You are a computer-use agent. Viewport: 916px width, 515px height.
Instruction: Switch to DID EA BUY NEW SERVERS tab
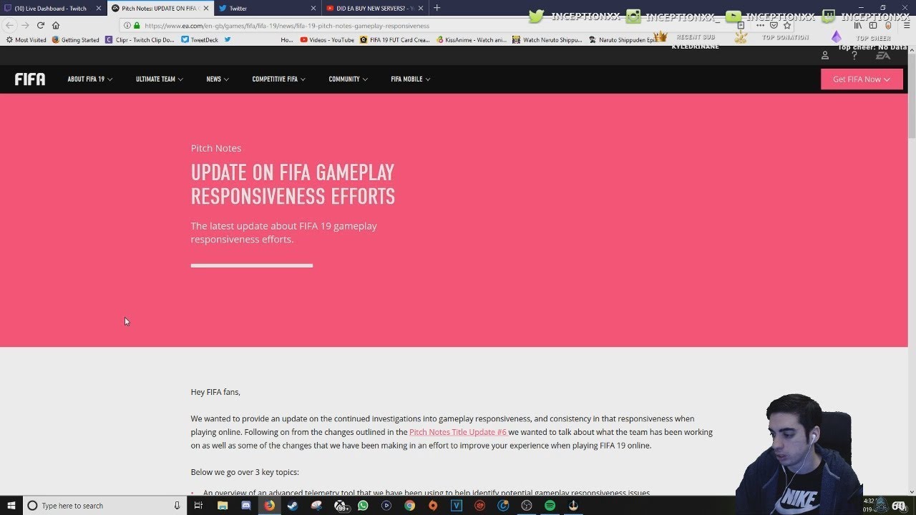tap(374, 9)
